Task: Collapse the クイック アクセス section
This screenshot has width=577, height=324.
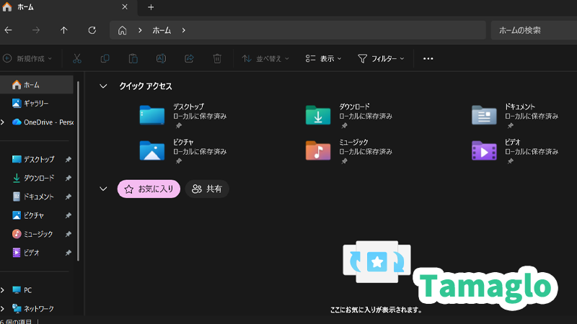Action: click(103, 86)
